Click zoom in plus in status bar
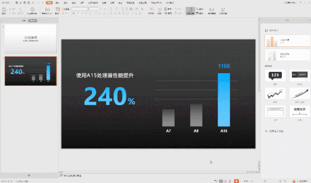 point(280,181)
